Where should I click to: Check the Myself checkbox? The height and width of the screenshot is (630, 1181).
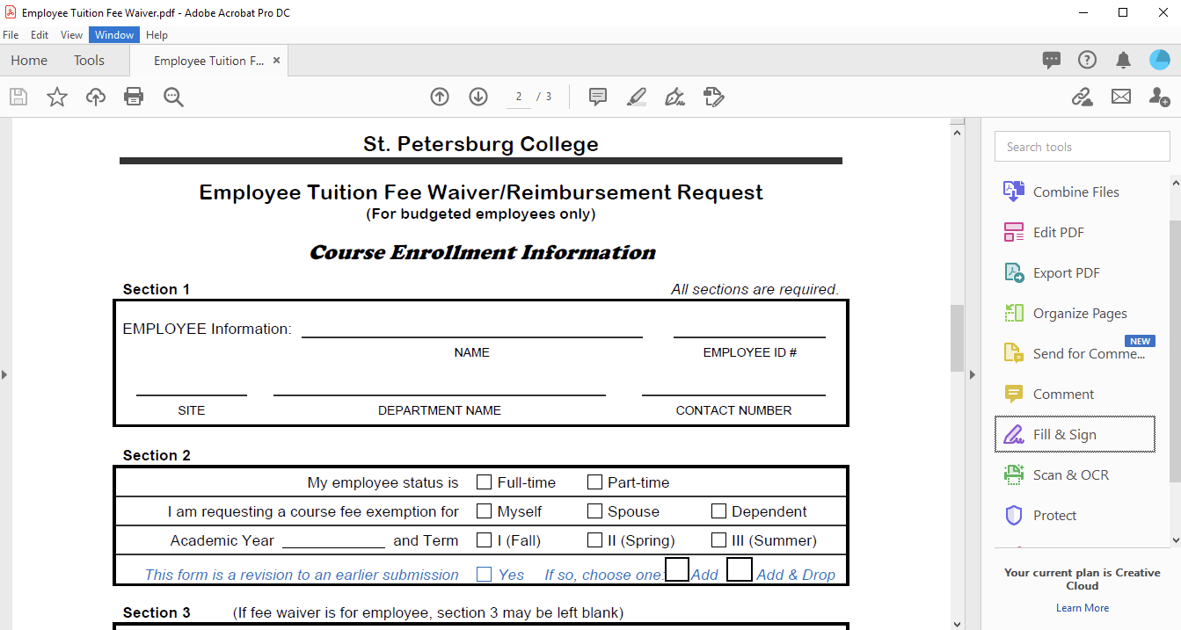point(484,511)
